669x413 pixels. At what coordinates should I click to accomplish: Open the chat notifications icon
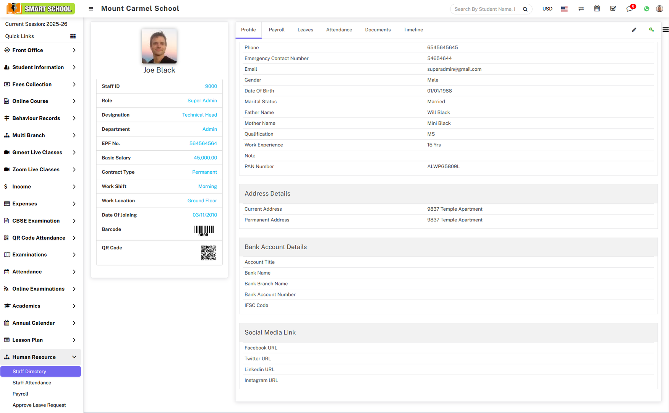tap(629, 9)
